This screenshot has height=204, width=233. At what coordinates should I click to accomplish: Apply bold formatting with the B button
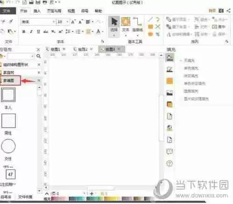tap(24, 32)
